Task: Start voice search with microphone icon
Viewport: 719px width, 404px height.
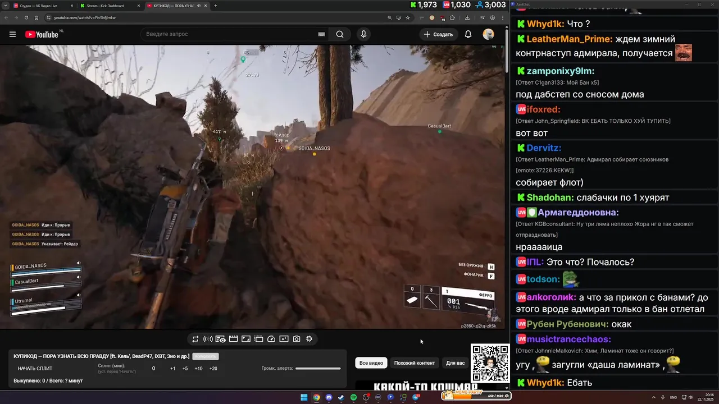Action: [363, 34]
